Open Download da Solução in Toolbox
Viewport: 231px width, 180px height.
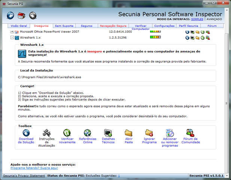pos(26,136)
